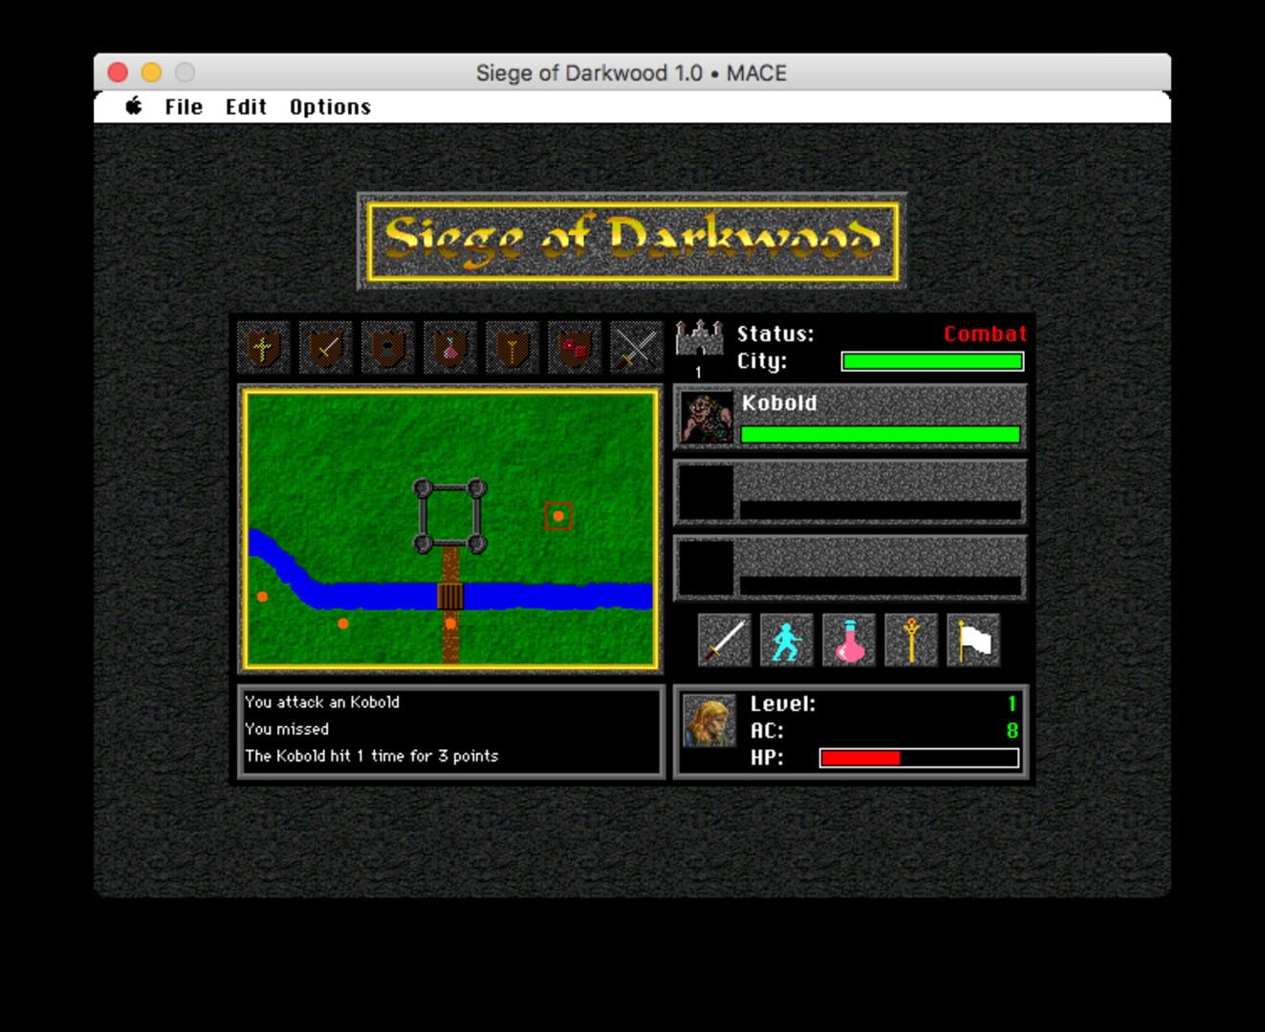This screenshot has height=1032, width=1265.
Task: Open the Apple menu
Action: point(134,106)
